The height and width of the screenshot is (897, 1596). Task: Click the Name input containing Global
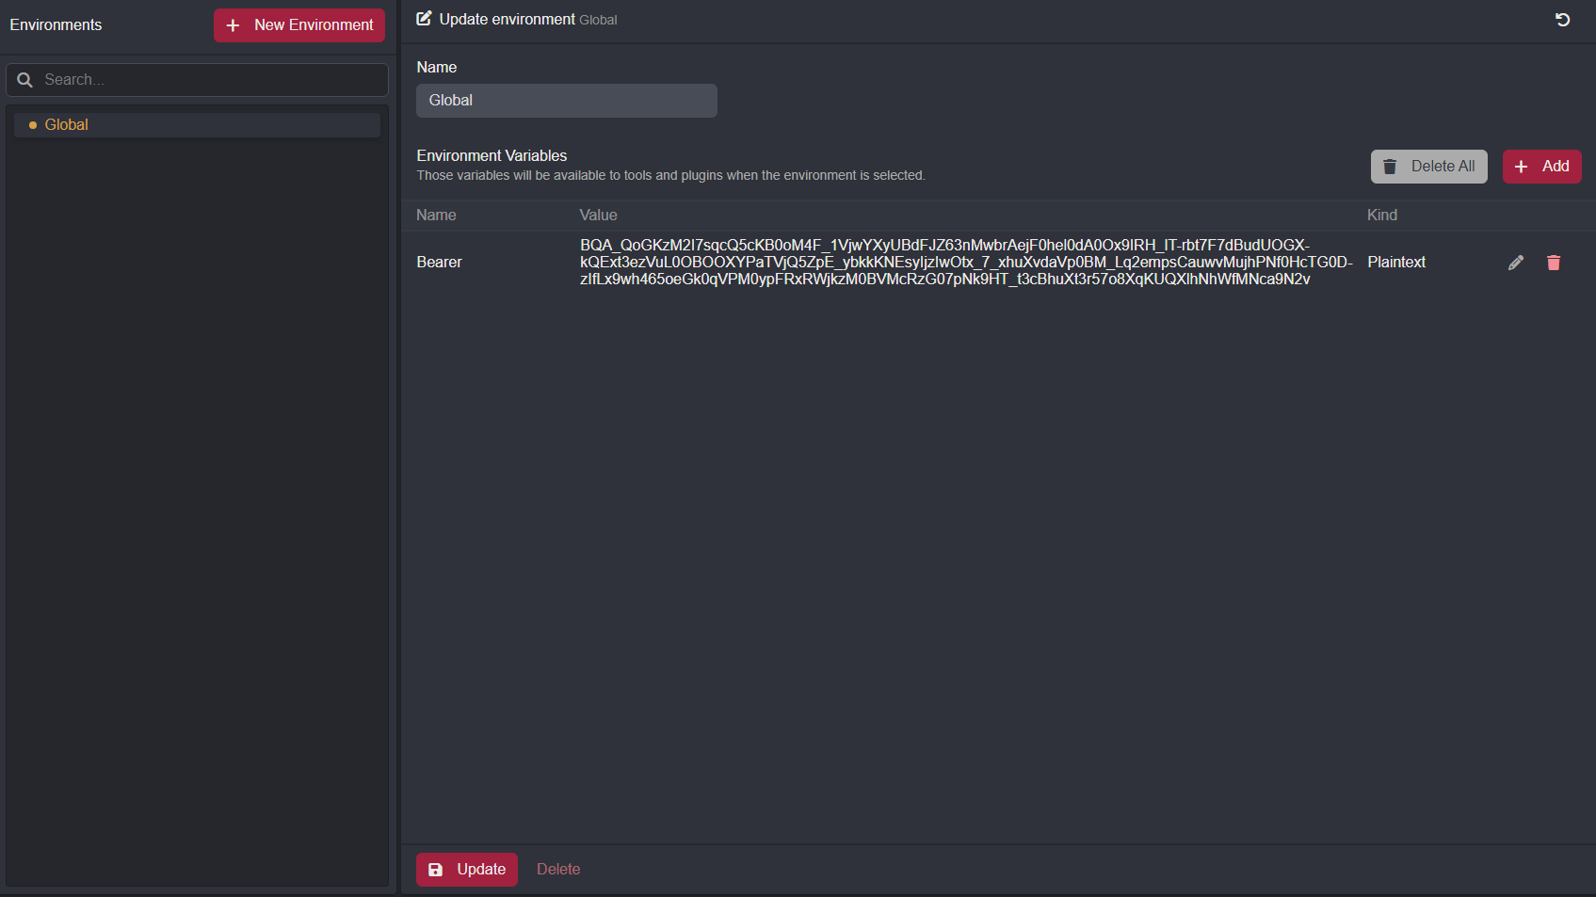(x=566, y=100)
